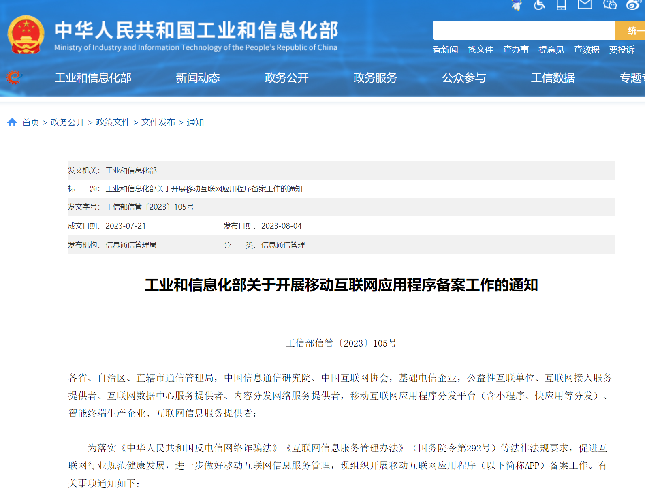The image size is (645, 492).
Task: Open the envelope mail icon
Action: pyautogui.click(x=585, y=5)
